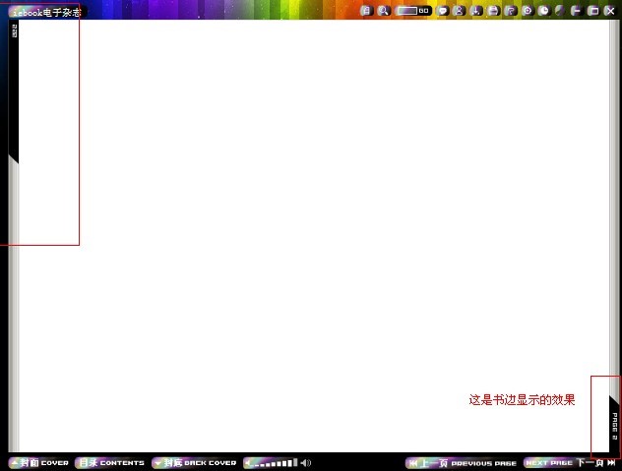622x471 pixels.
Task: Go to the 封面 Cover page
Action: point(39,463)
